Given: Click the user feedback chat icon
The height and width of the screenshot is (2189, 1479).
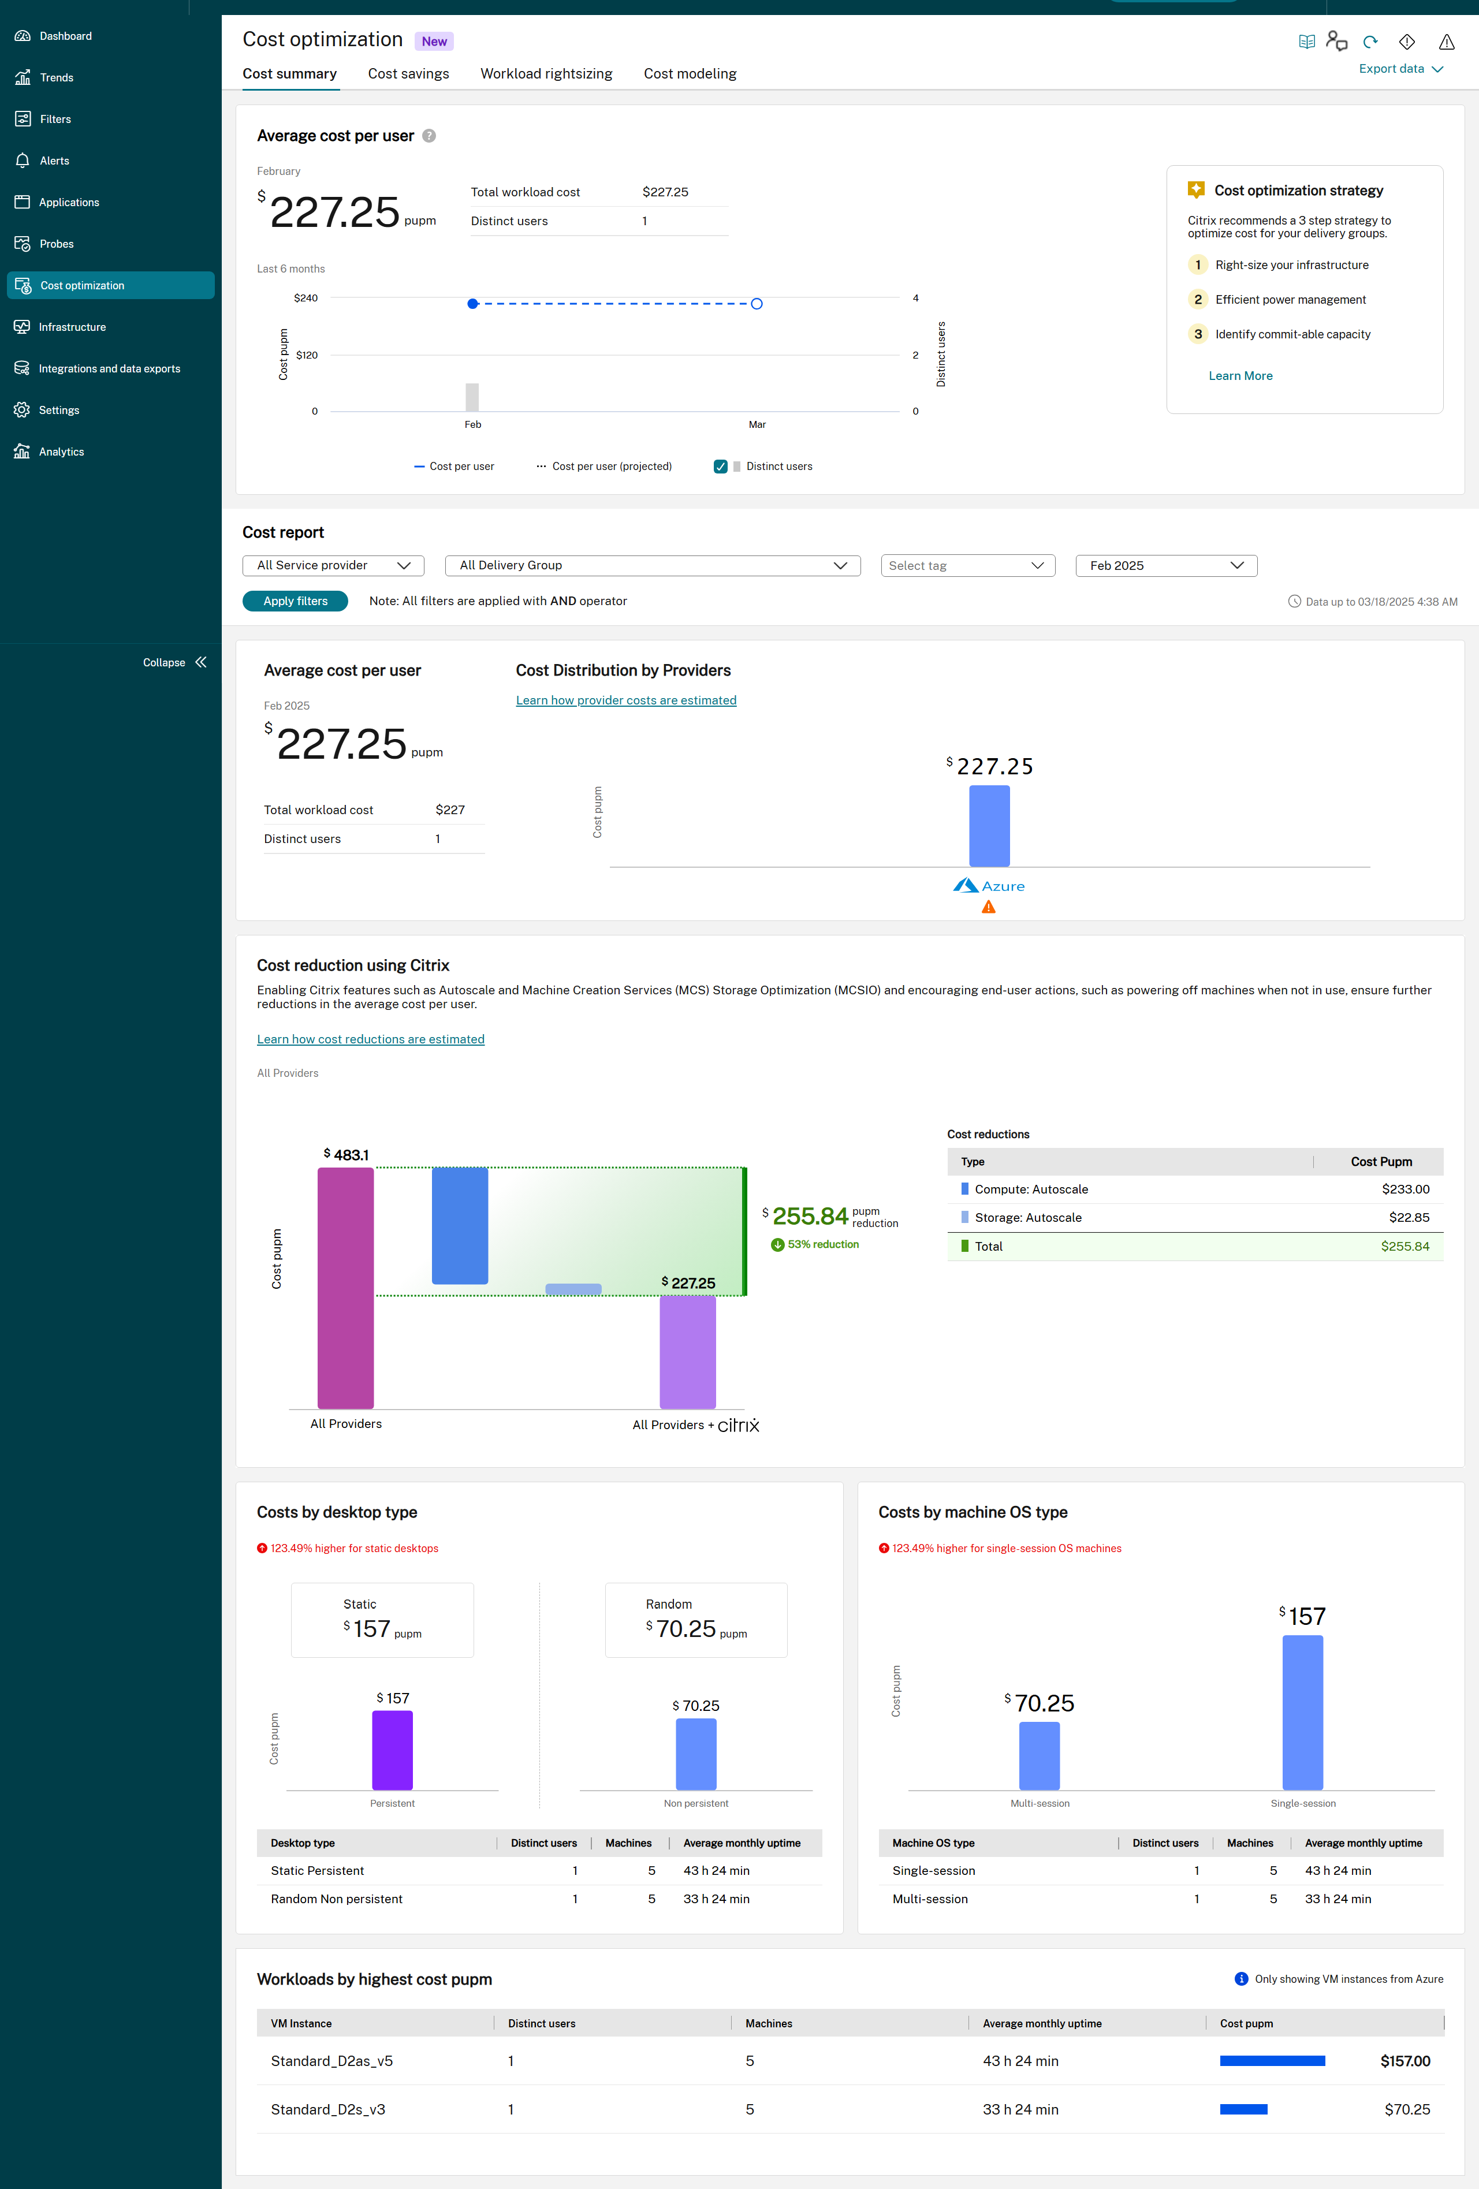Looking at the screenshot, I should click(x=1336, y=40).
